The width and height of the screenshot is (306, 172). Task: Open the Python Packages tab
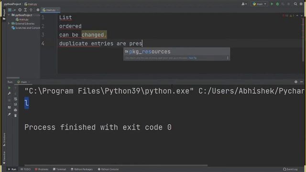[x=82, y=169]
